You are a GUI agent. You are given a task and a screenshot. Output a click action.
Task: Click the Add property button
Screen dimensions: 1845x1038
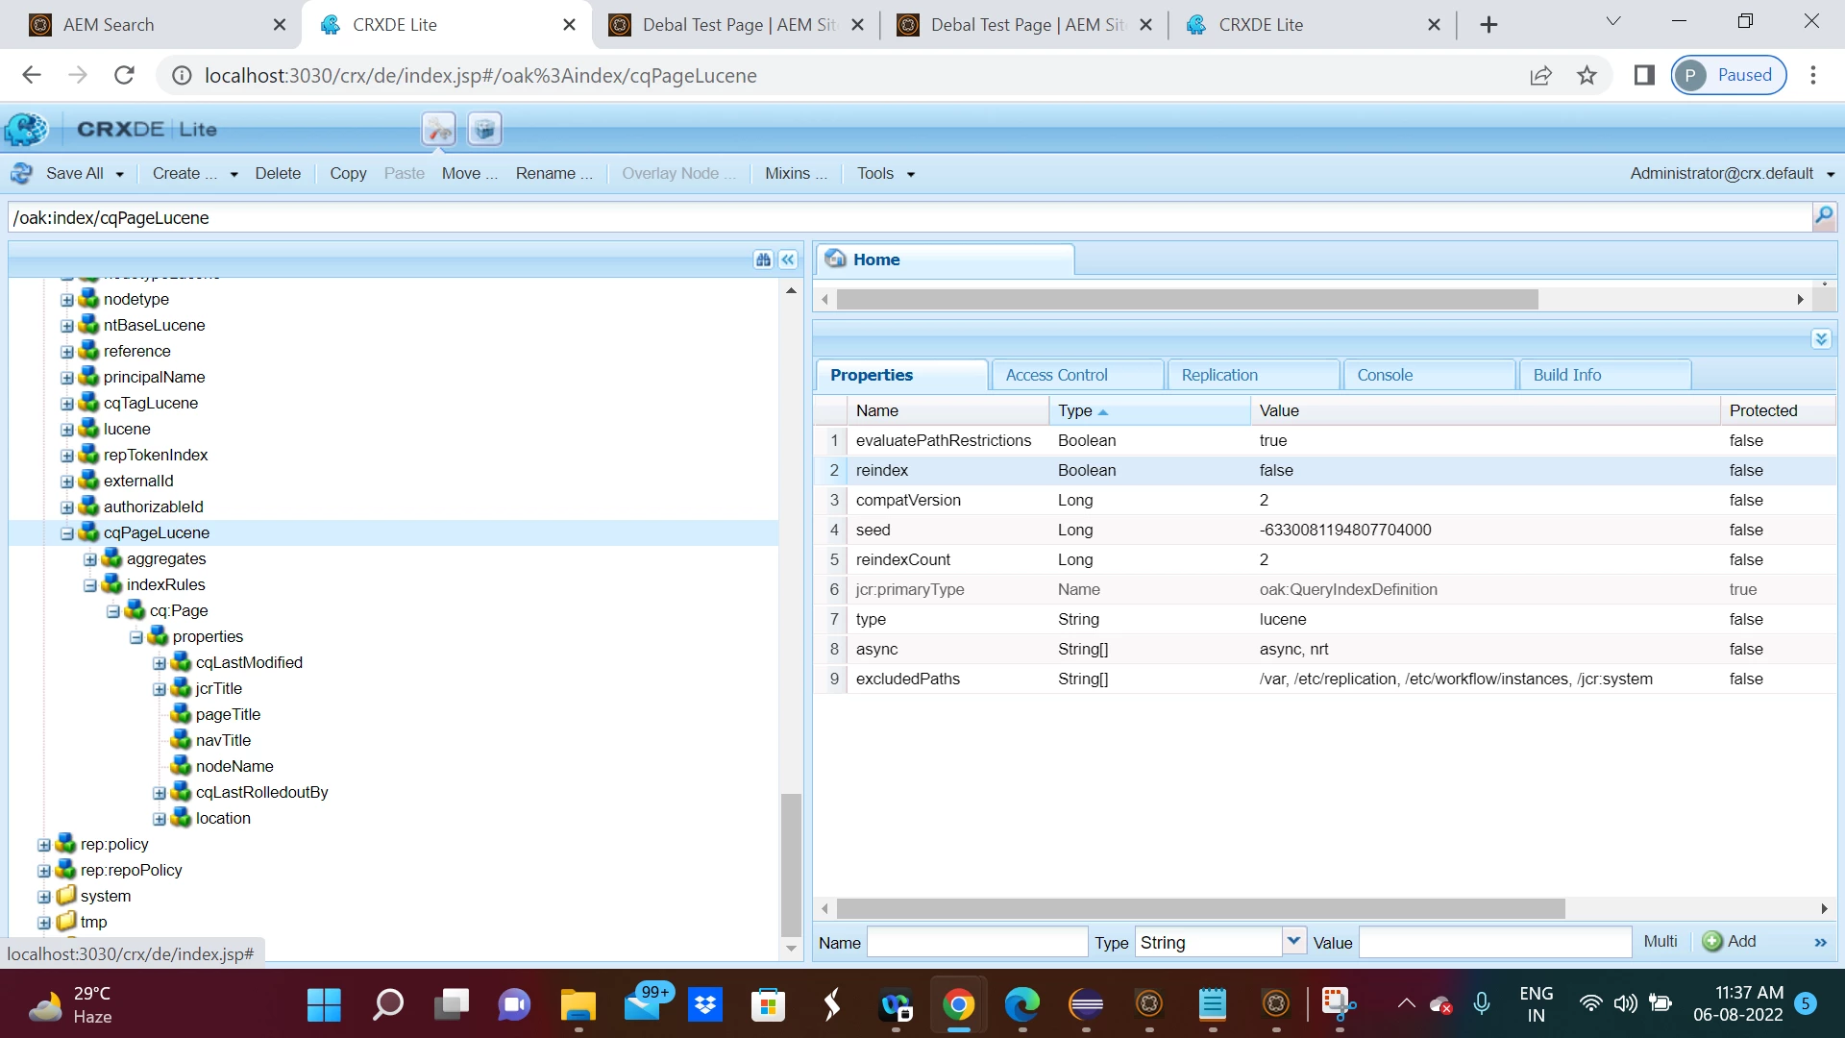[x=1730, y=942]
